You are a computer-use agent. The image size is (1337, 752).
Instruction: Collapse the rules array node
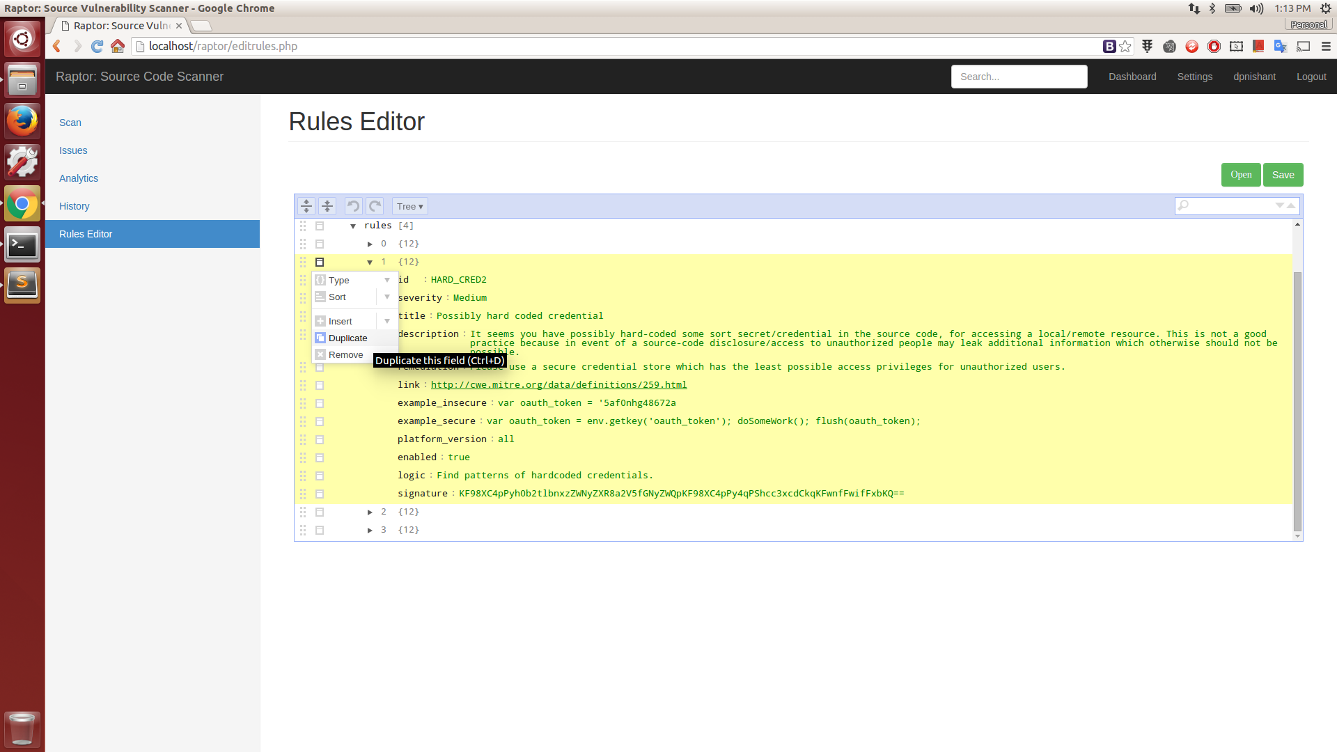click(353, 226)
